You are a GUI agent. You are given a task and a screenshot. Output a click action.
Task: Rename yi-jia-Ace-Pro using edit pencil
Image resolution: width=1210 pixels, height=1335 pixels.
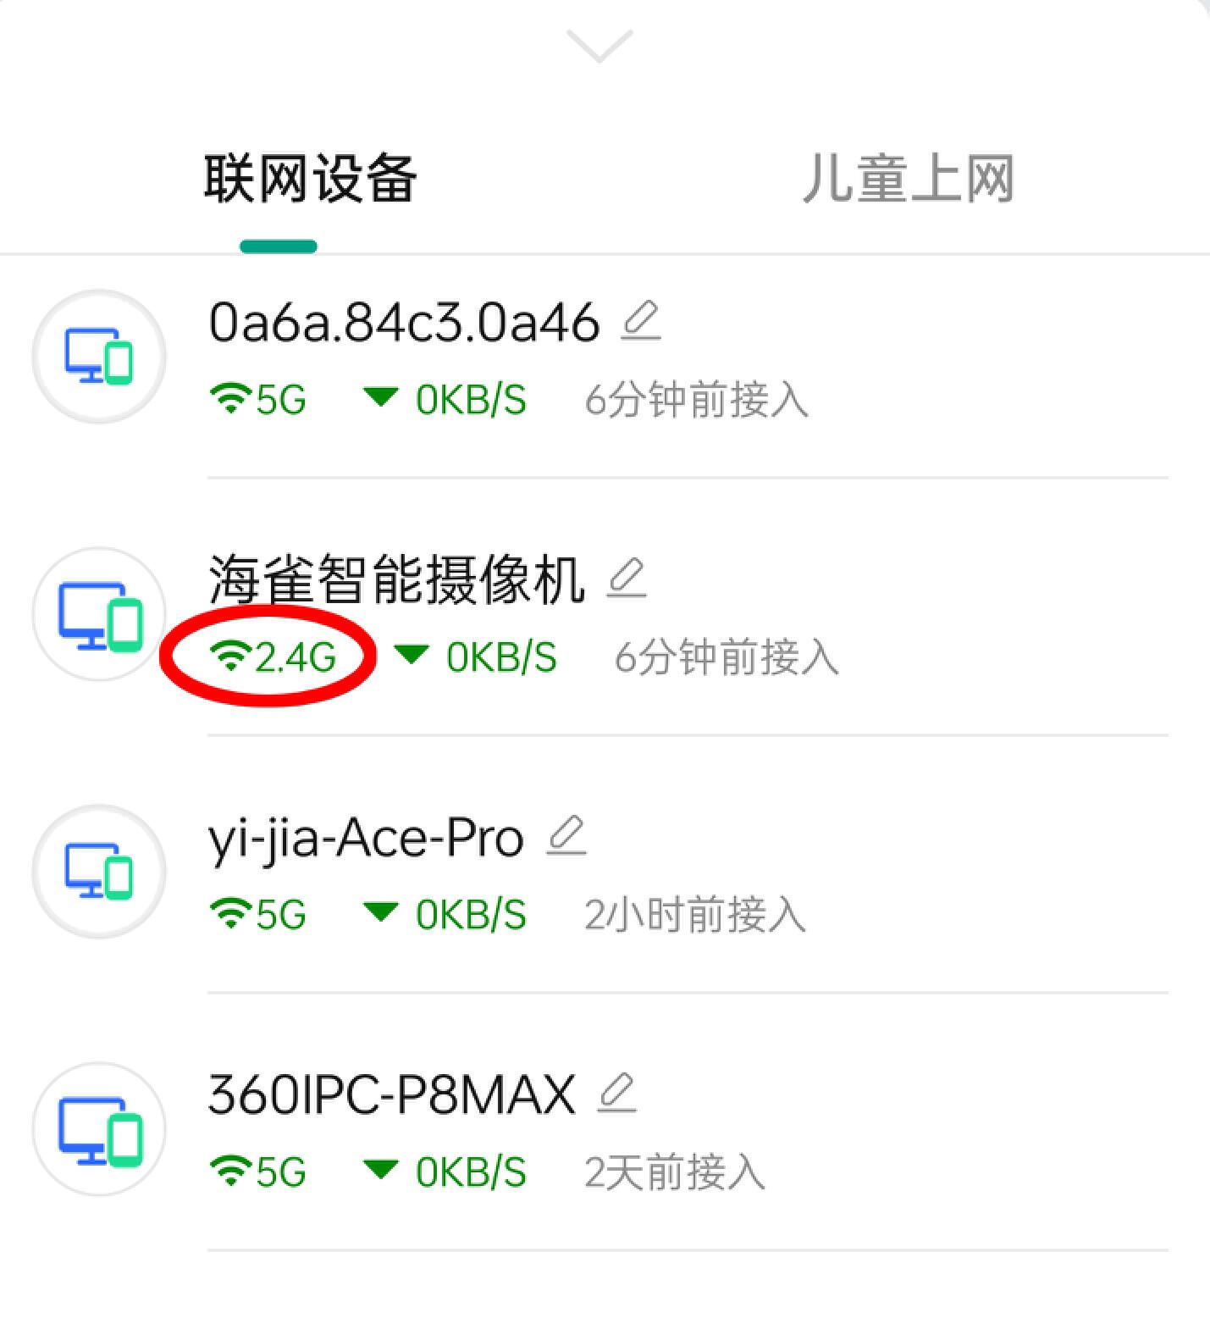(x=566, y=836)
